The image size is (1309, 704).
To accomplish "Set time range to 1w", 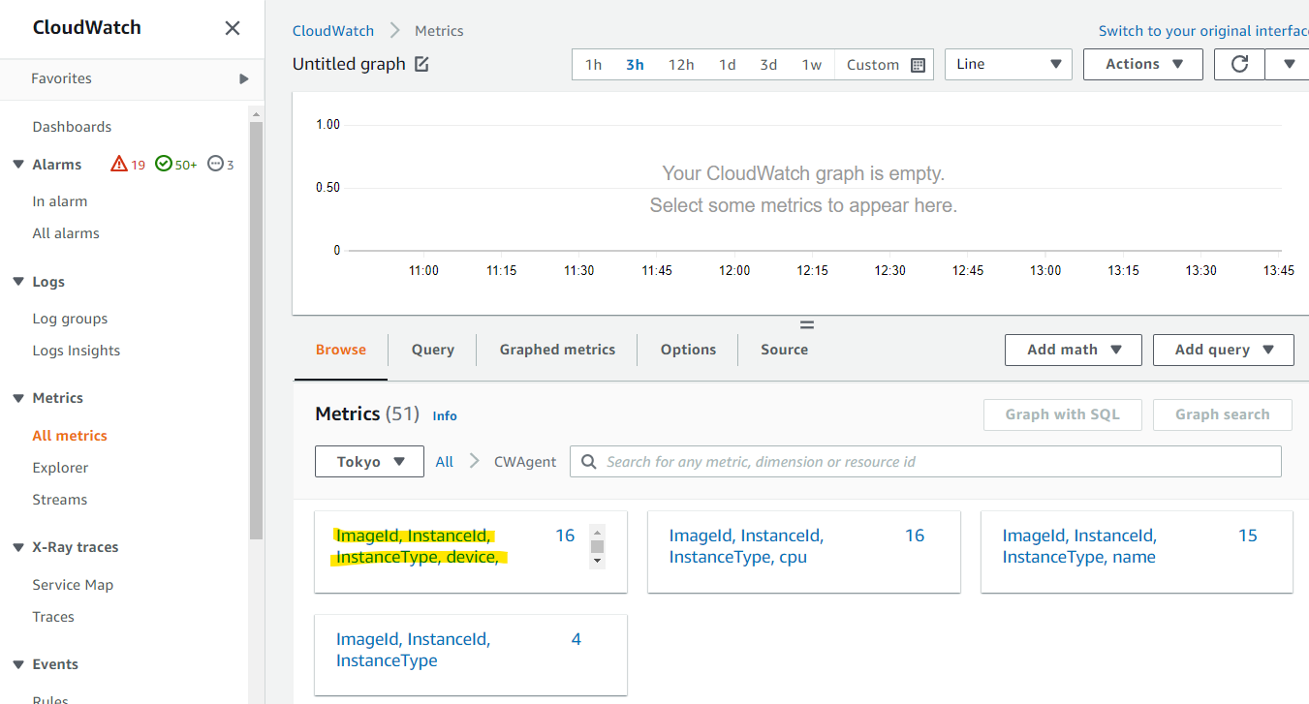I will coord(812,65).
